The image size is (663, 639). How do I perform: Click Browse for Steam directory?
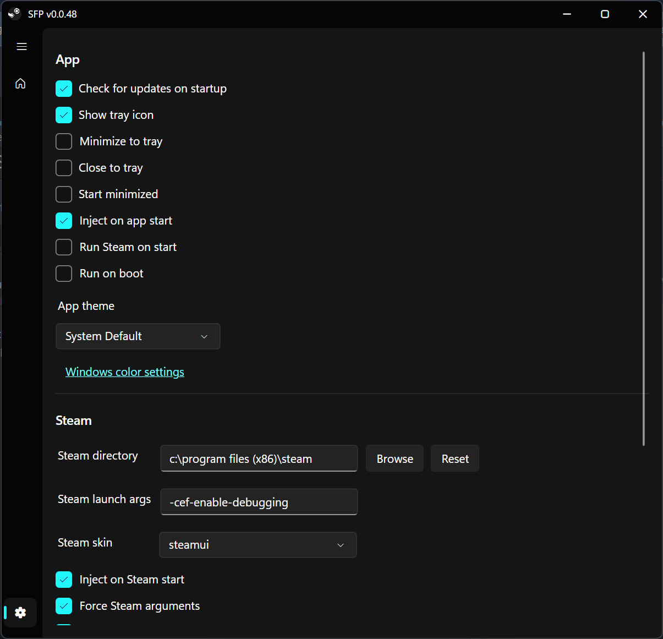(x=394, y=459)
